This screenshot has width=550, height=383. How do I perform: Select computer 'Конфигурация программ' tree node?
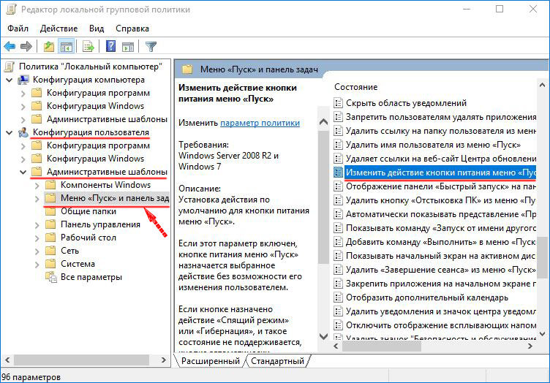pyautogui.click(x=98, y=93)
